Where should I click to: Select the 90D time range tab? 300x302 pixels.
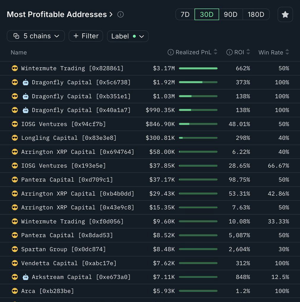(231, 14)
